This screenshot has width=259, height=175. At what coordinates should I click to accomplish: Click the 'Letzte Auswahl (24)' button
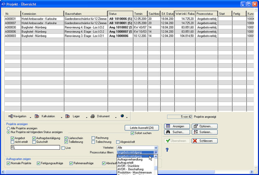click(142, 128)
